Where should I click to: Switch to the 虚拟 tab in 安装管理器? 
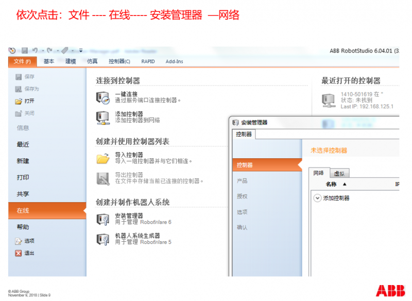339,174
